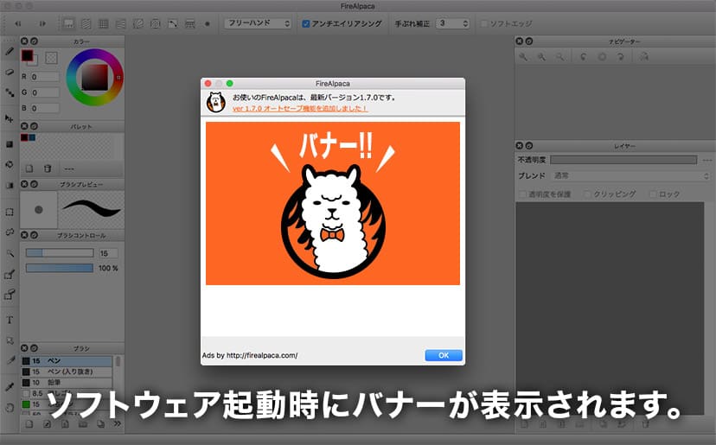
Task: Click the foreground color swatch
Action: tap(27, 55)
